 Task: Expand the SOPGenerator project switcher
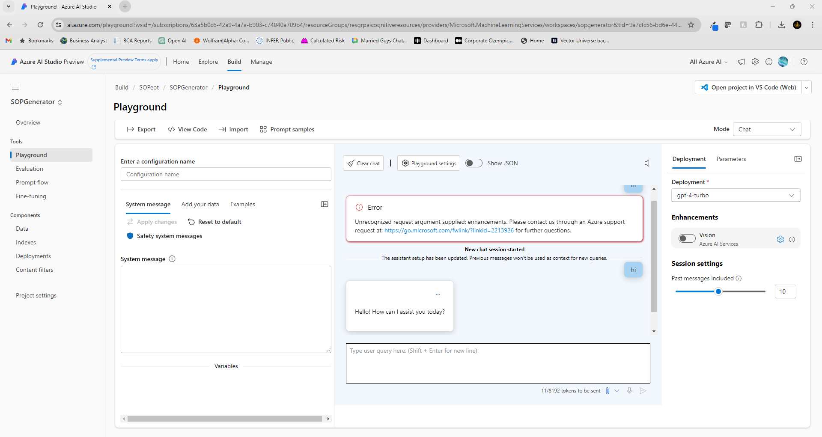point(60,102)
